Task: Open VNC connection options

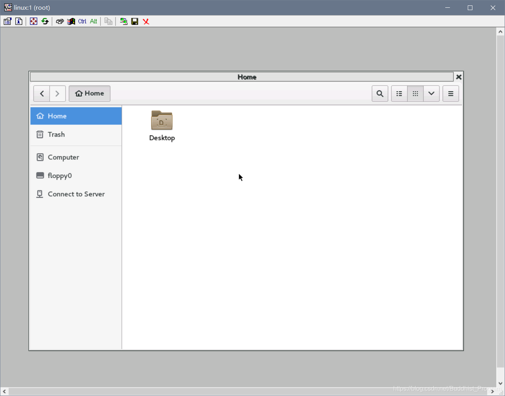Action: (7, 21)
